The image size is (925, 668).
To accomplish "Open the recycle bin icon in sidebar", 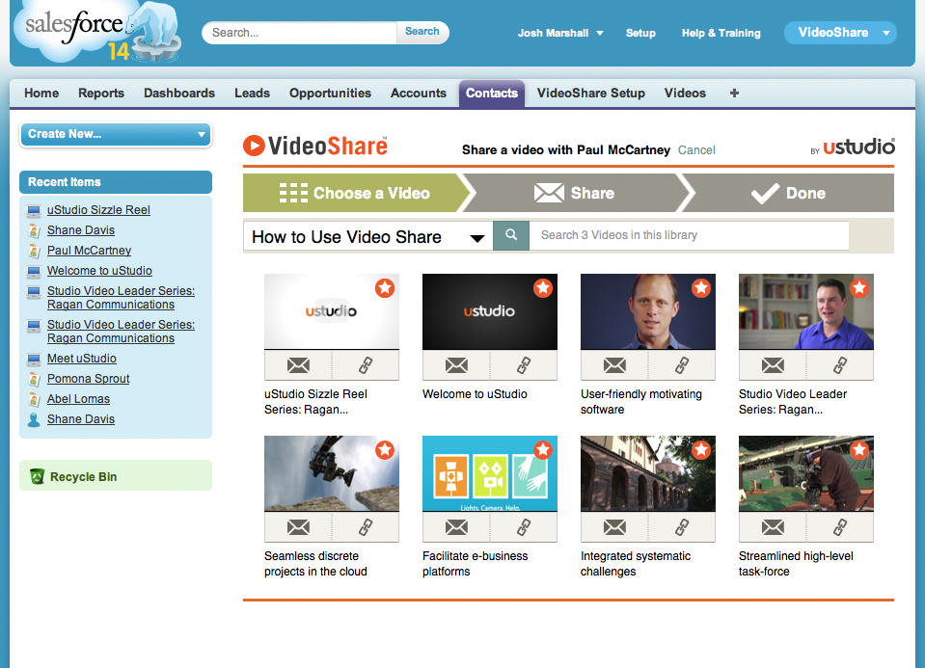I will 38,476.
